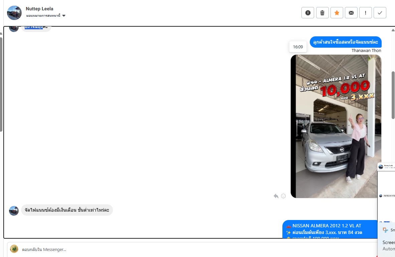Click customer avatar beside salary question

[14, 211]
